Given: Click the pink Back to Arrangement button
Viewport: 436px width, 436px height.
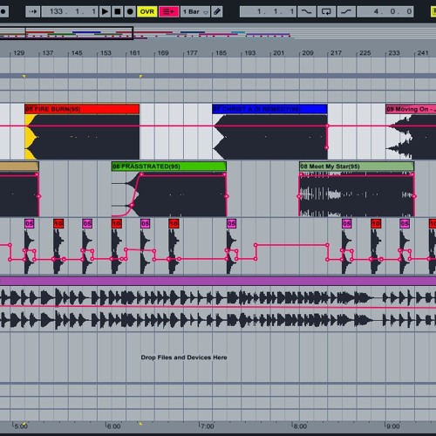Looking at the screenshot, I should click(168, 11).
